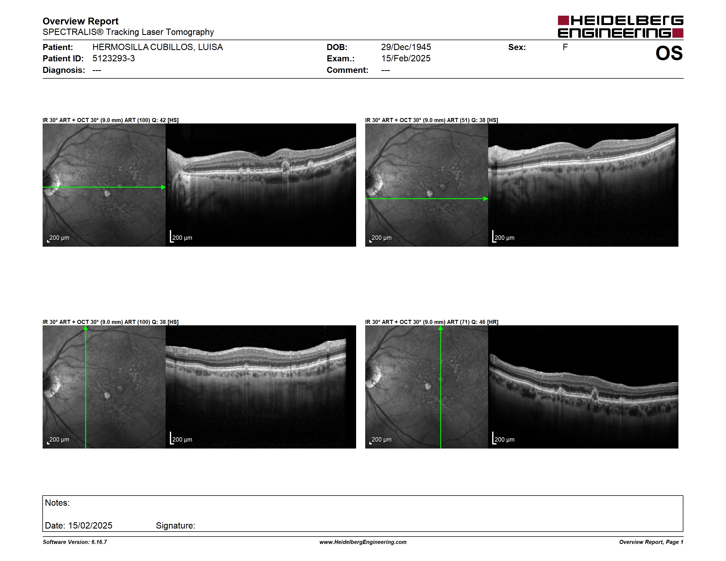Click the Sex value F
The height and width of the screenshot is (561, 726).
pos(565,47)
